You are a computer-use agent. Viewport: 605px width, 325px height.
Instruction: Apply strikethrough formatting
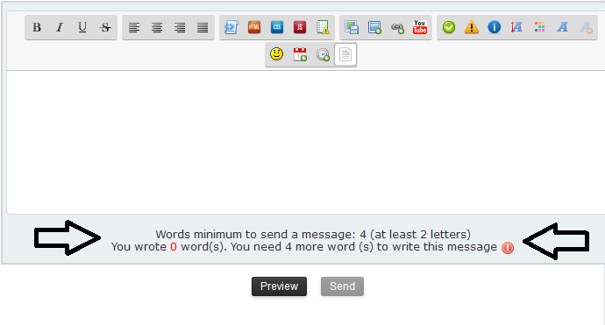click(x=105, y=27)
